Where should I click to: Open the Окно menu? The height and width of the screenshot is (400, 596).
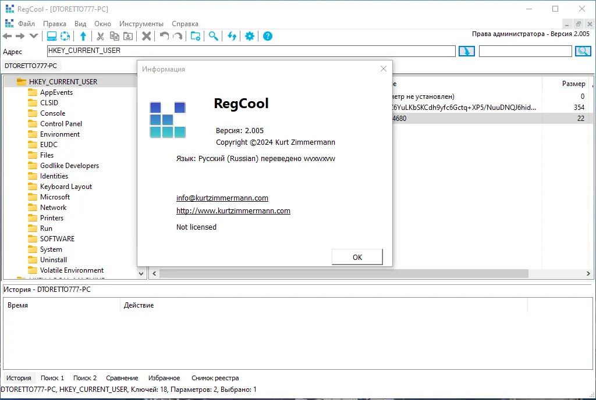(102, 23)
